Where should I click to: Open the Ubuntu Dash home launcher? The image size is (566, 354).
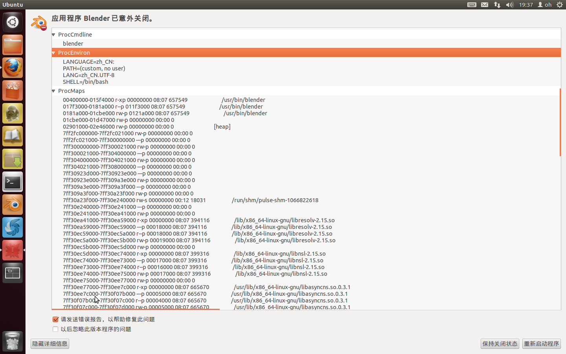13,22
